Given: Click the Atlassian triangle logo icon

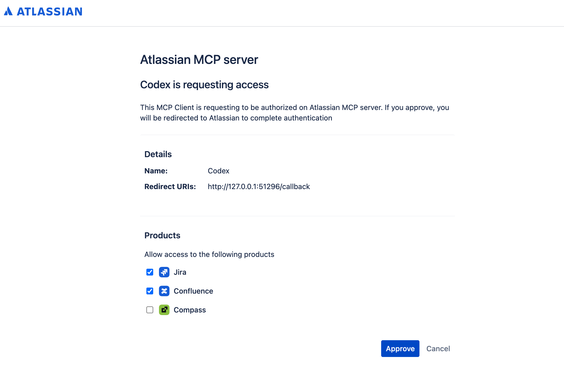Looking at the screenshot, I should point(8,11).
